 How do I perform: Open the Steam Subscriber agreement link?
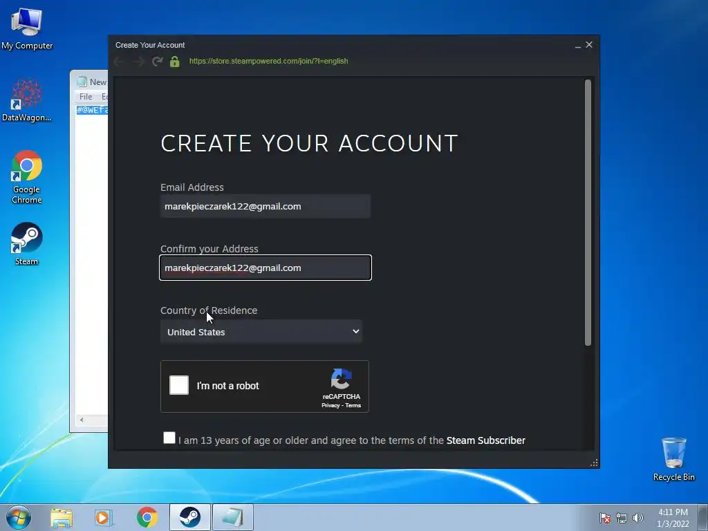pyautogui.click(x=486, y=440)
